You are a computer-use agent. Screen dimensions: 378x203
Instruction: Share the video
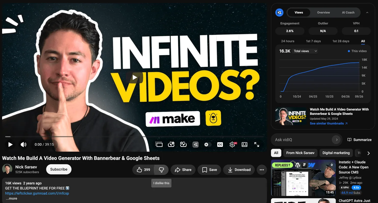(x=183, y=170)
